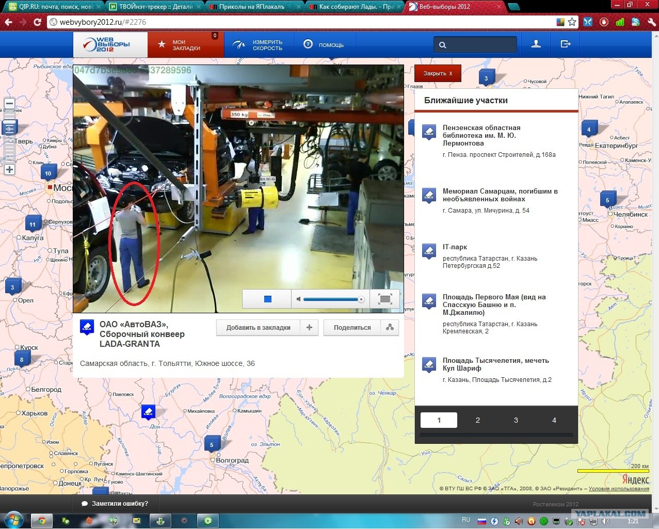Image resolution: width=659 pixels, height=529 pixels.
Task: Click the Добавить в закладки button
Action: tap(258, 328)
